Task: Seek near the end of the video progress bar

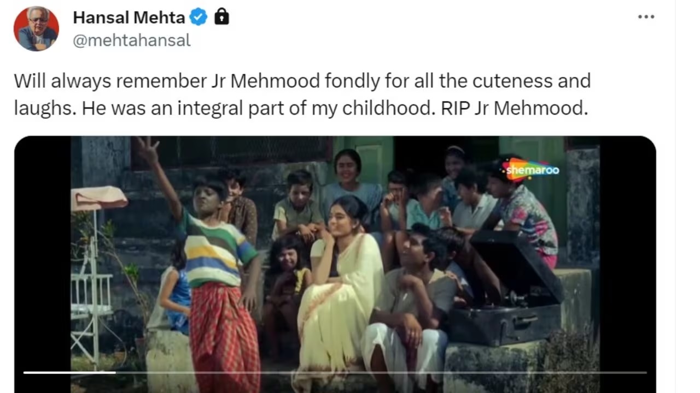Action: click(x=629, y=373)
